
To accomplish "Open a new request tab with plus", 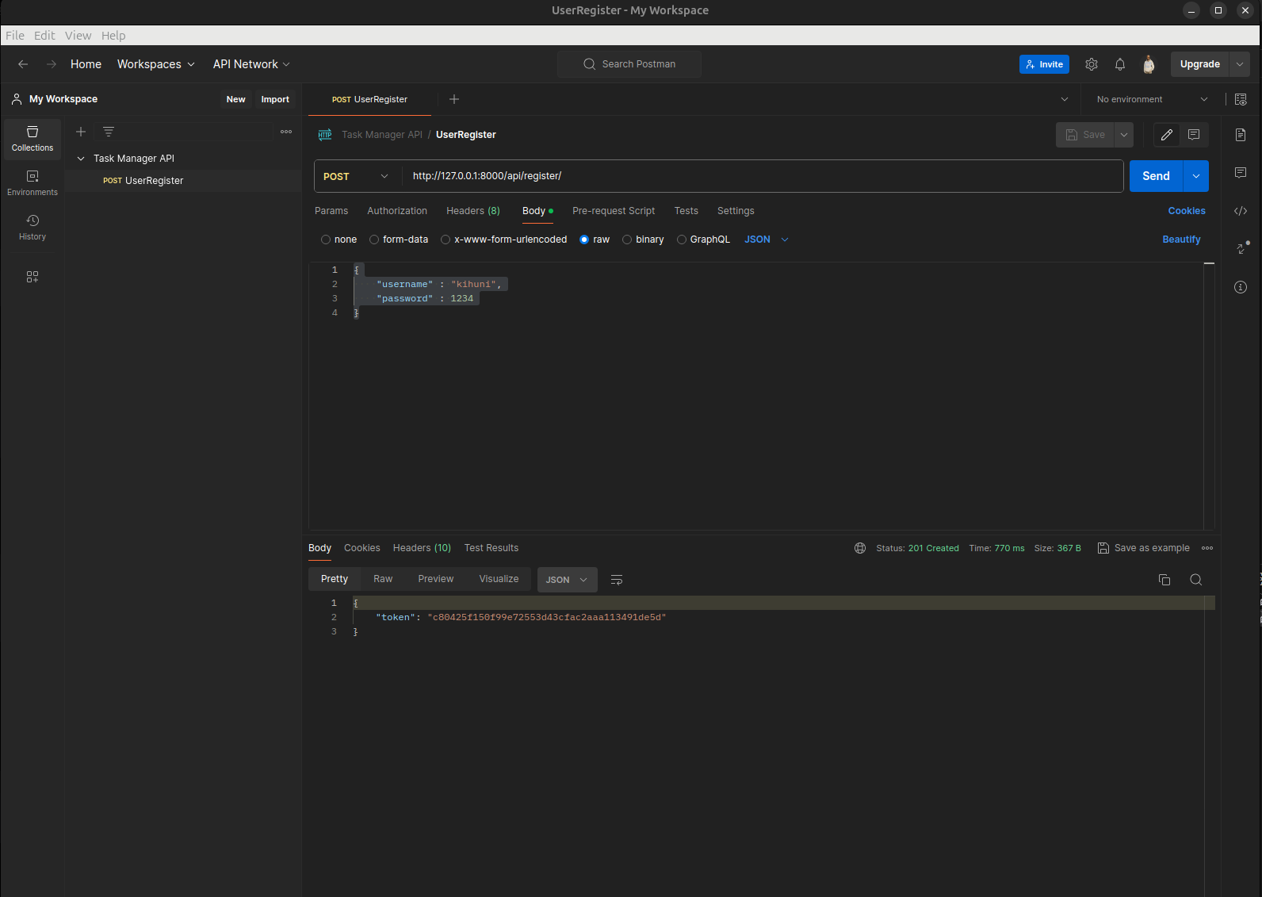I will tap(454, 99).
